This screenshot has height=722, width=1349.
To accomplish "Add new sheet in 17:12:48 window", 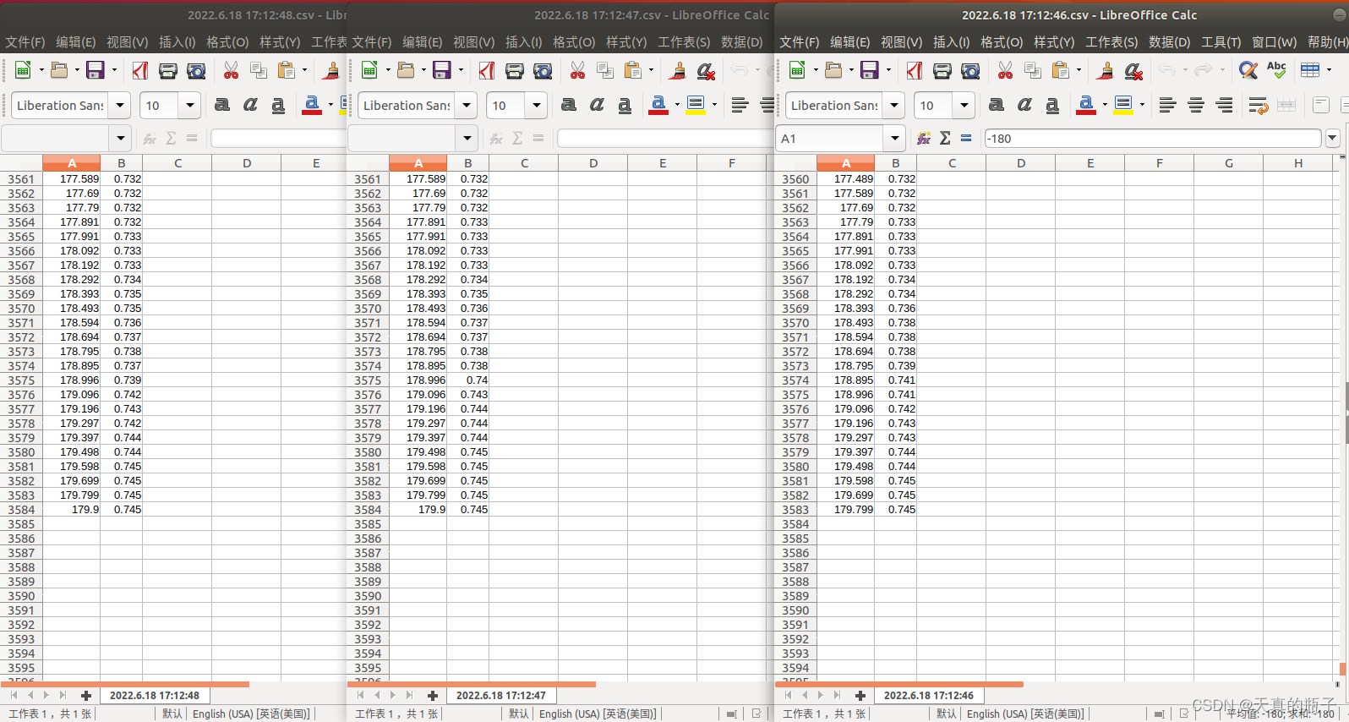I will (x=86, y=695).
